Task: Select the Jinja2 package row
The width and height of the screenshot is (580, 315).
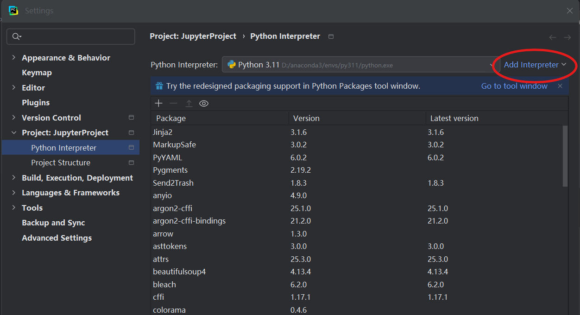Action: coord(356,132)
